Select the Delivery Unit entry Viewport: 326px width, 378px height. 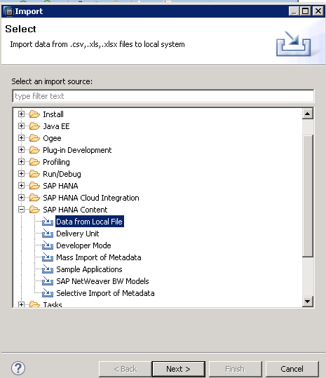[78, 234]
